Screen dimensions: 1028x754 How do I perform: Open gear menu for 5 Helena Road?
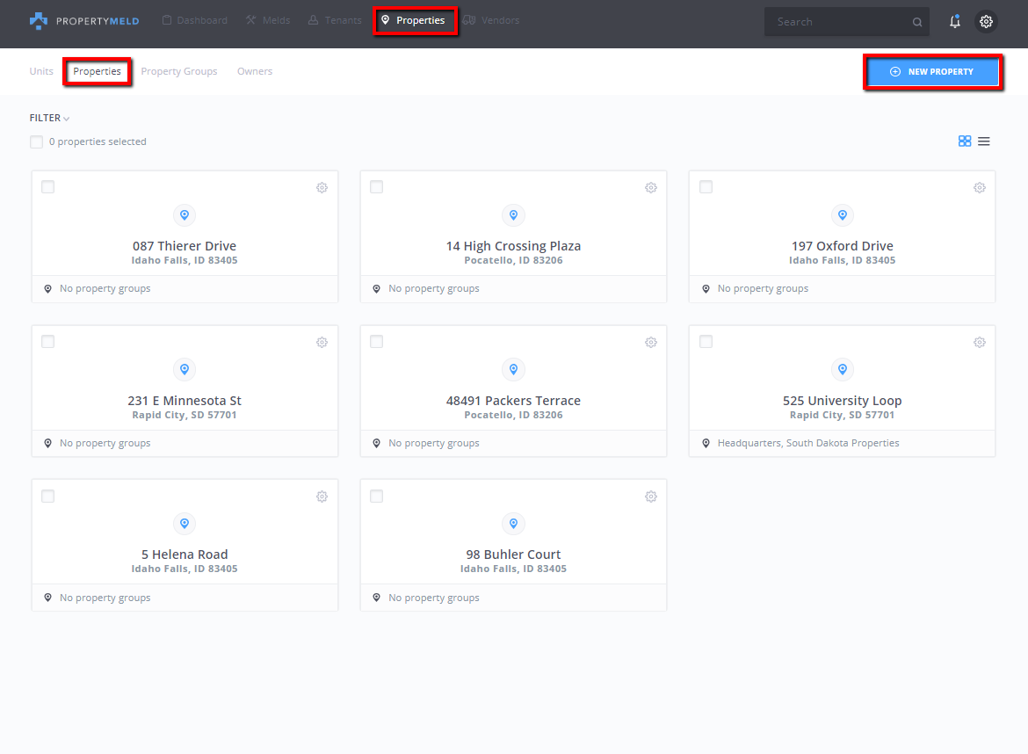[x=322, y=497]
